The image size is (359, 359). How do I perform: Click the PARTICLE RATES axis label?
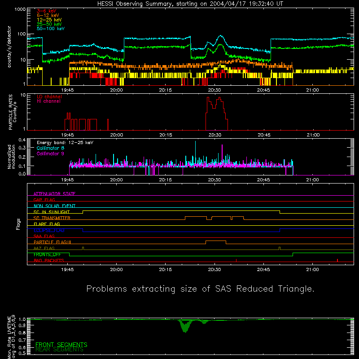click(x=13, y=112)
